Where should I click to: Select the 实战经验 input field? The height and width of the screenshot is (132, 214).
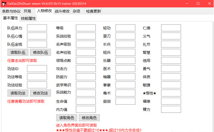[86, 36]
